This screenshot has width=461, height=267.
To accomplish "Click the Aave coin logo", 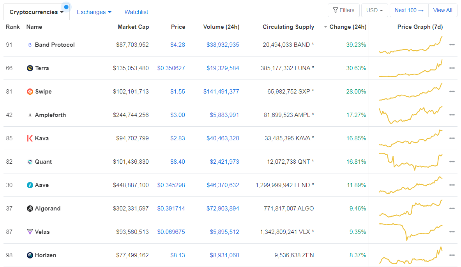I will 30,185.
